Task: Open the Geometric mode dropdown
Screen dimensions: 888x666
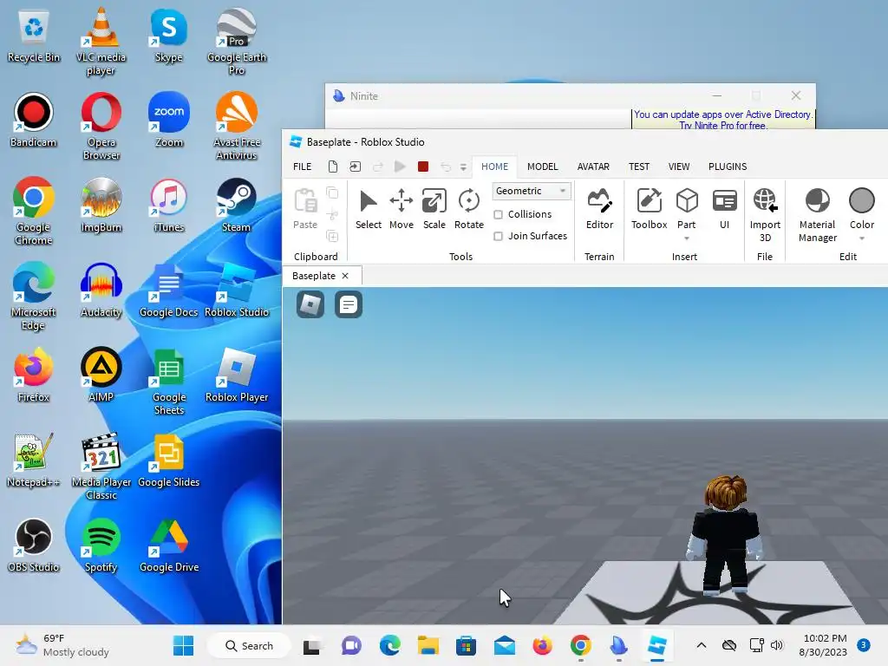Action: coord(532,191)
